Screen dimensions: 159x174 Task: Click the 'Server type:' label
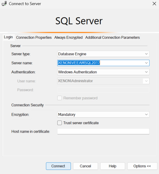click(21, 54)
